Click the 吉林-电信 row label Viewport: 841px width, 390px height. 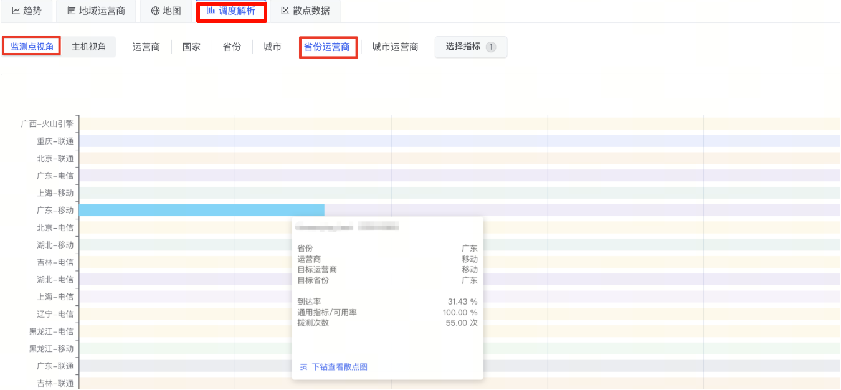coord(55,262)
